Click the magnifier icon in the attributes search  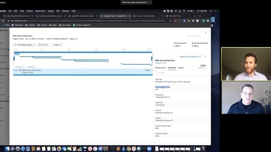[157, 73]
